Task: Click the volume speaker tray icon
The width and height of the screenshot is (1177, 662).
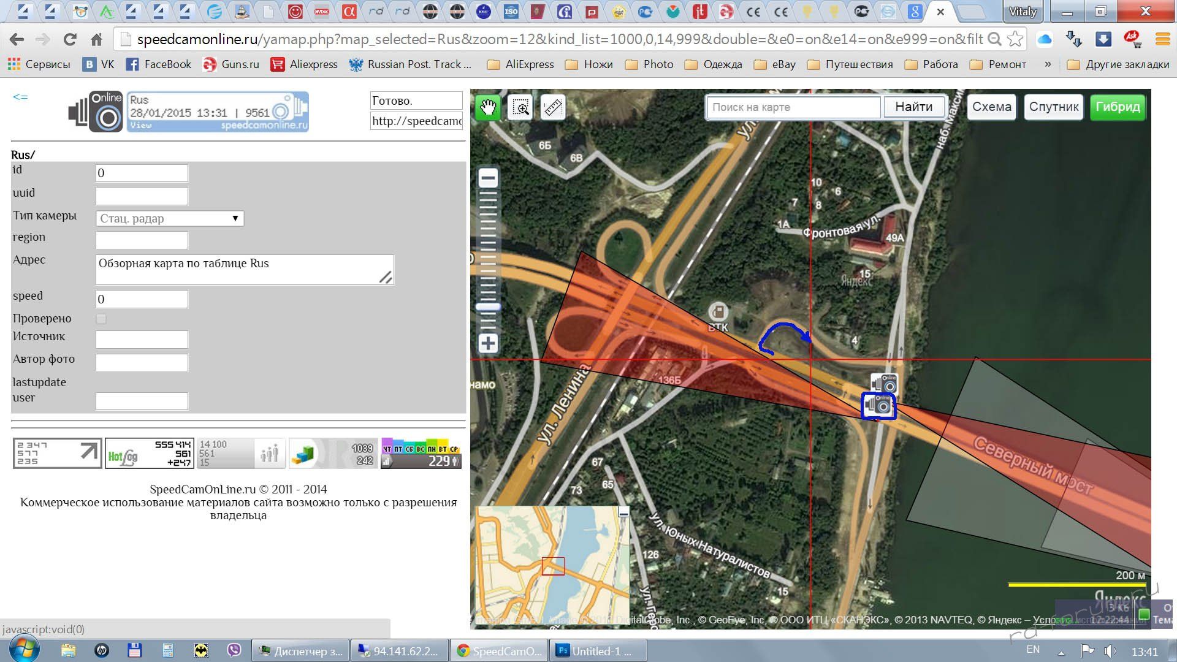Action: click(x=1110, y=651)
